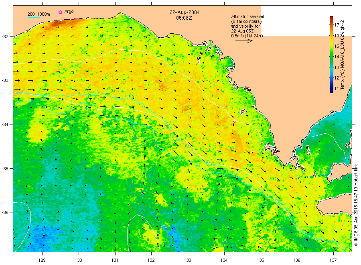Click the 12 value on color scale
The width and height of the screenshot is (361, 265).
(x=337, y=78)
